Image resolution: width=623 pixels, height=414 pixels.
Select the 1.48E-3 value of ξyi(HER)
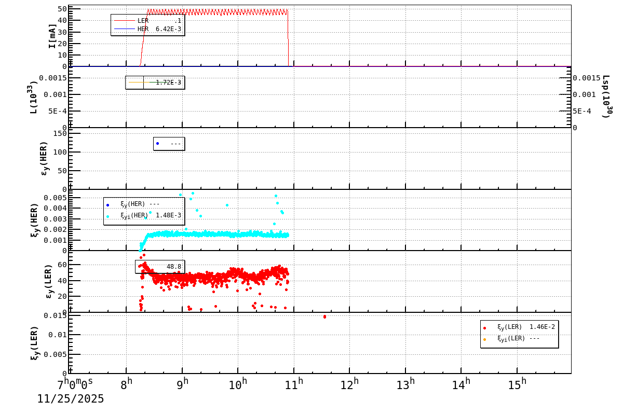click(x=168, y=215)
